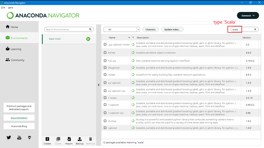Click the status circle for h2o-py

pos(133,61)
